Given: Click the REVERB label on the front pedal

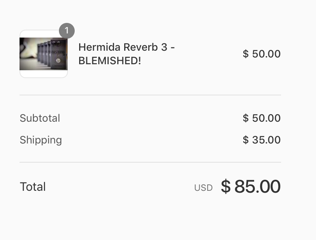Looking at the screenshot, I should coord(59,52).
